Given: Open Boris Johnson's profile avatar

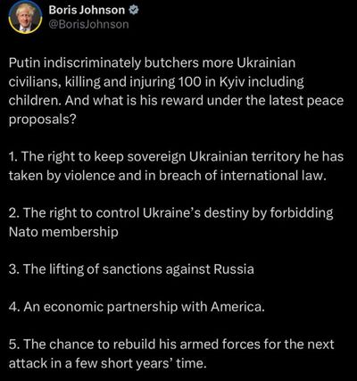Looking at the screenshot, I should (x=25, y=18).
